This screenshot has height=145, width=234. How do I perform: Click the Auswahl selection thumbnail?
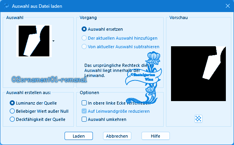pyautogui.click(x=34, y=41)
